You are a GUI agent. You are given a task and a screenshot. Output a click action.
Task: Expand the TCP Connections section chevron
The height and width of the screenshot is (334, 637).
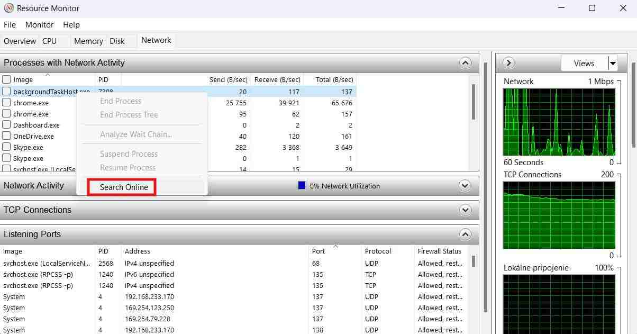click(x=465, y=210)
